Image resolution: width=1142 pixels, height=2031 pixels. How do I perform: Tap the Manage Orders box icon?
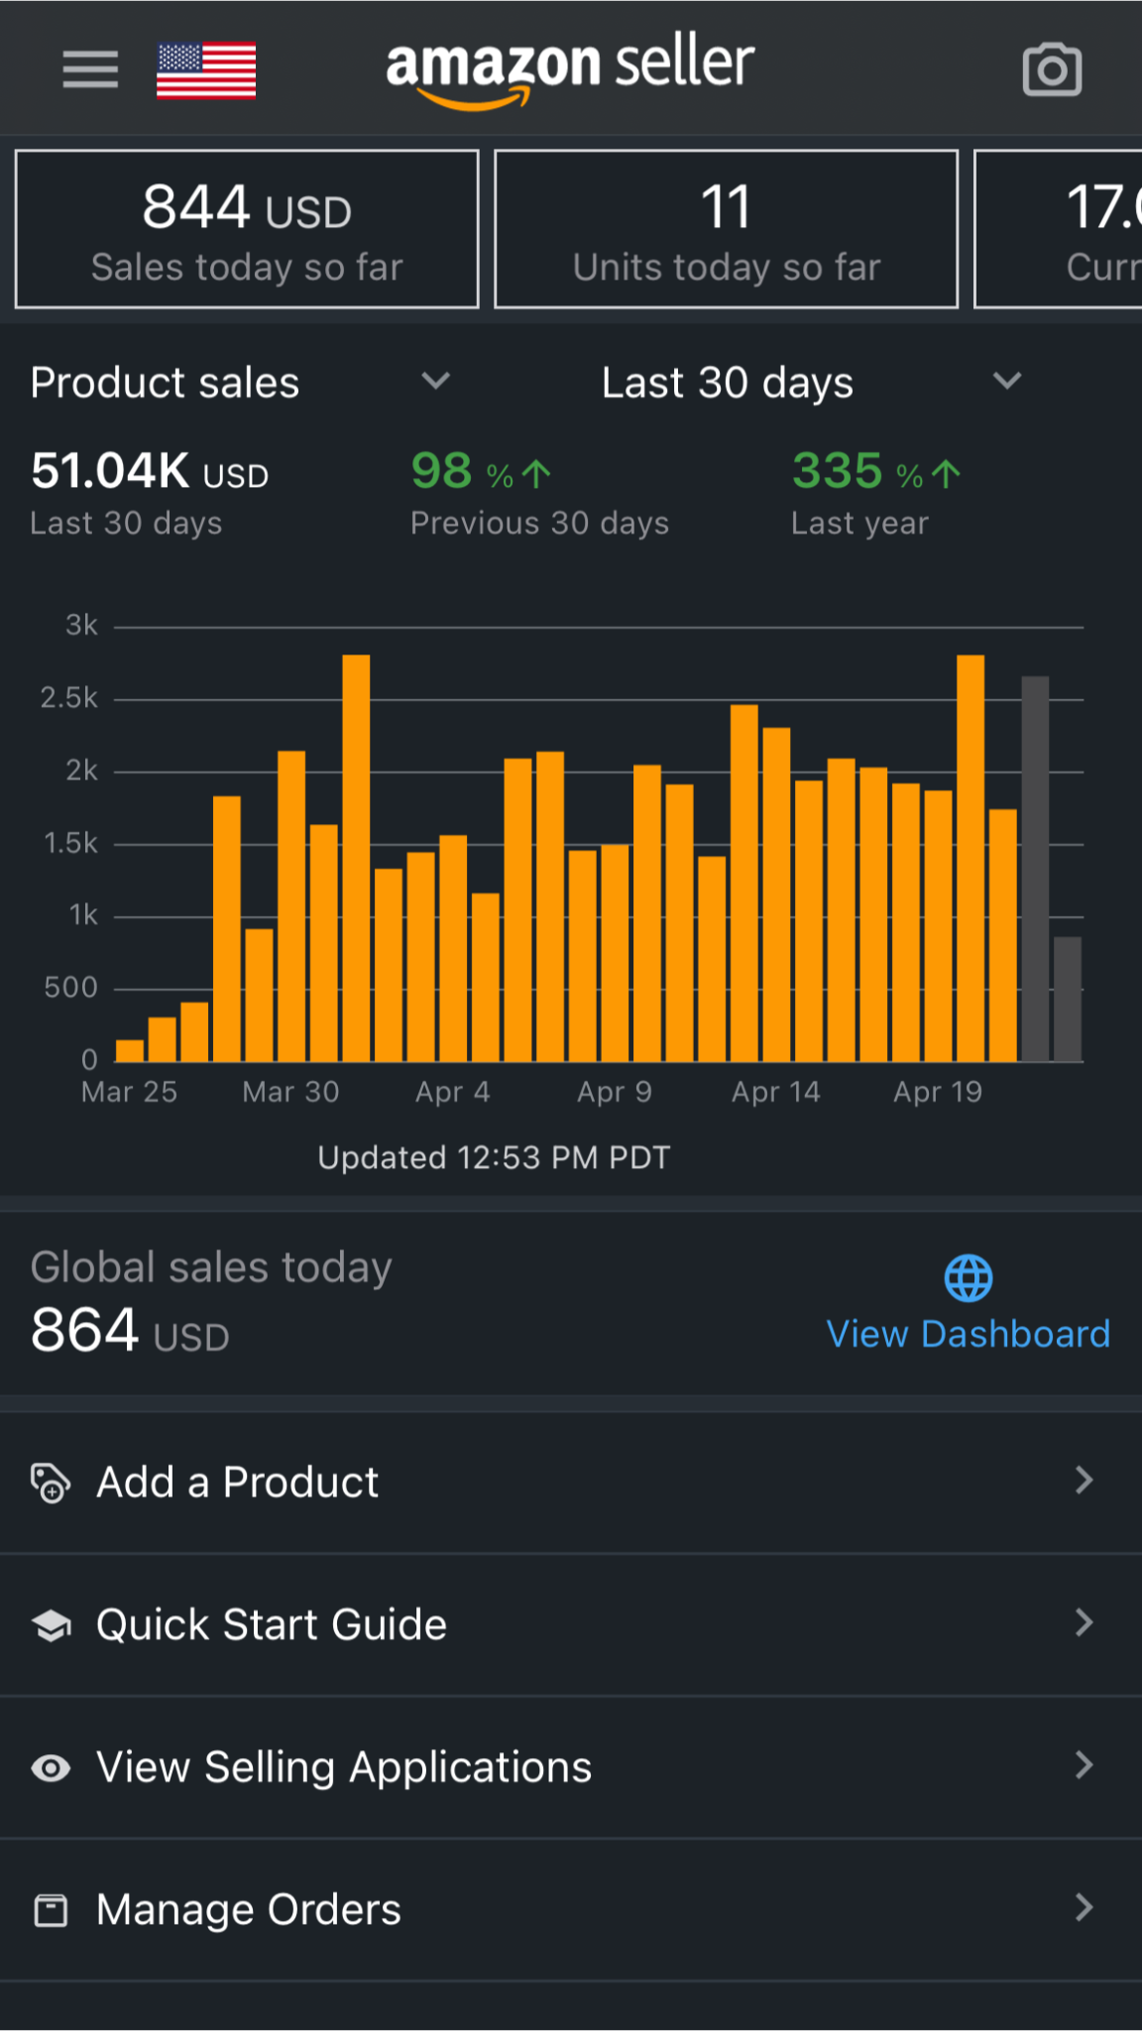tap(51, 1910)
